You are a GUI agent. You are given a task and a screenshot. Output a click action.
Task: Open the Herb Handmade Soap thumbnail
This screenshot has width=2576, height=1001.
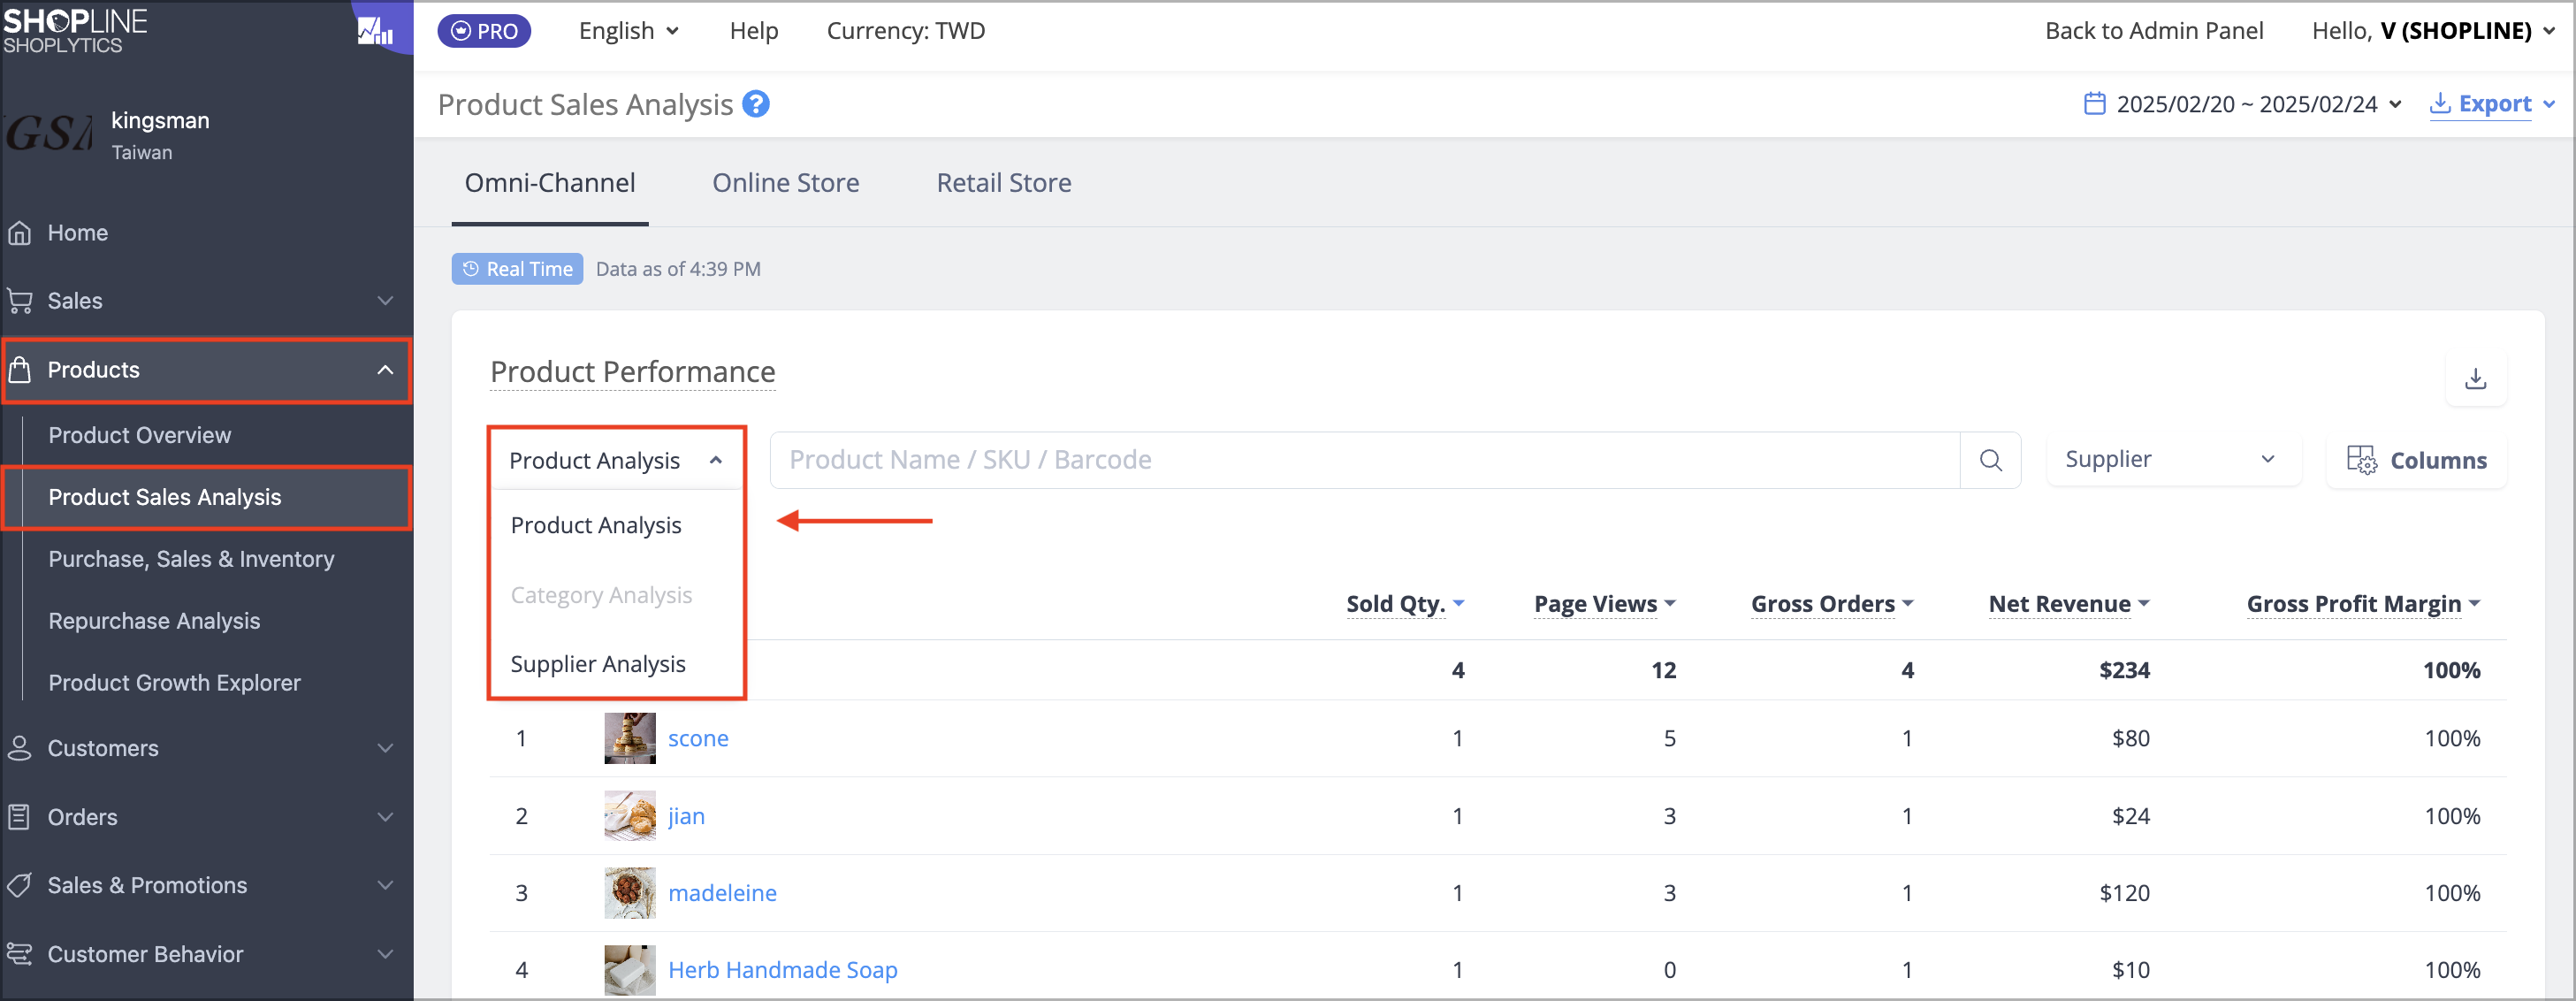[x=630, y=970]
